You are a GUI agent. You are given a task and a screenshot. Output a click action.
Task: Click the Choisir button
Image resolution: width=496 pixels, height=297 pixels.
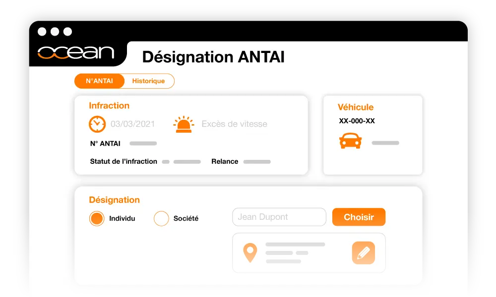click(359, 217)
